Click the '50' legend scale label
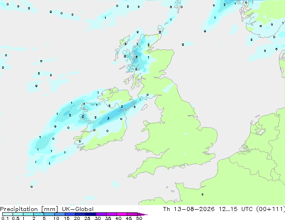The image size is (285, 220). click(x=139, y=218)
